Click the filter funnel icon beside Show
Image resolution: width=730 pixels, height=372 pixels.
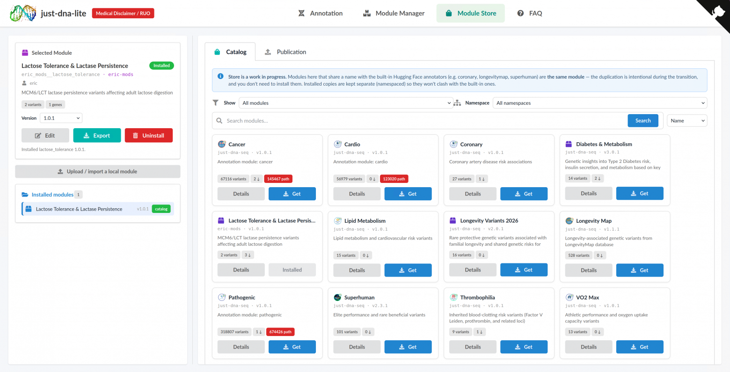click(x=216, y=103)
